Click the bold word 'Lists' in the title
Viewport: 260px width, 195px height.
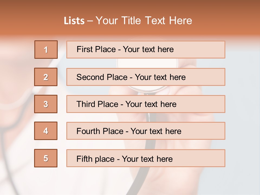tap(74, 21)
